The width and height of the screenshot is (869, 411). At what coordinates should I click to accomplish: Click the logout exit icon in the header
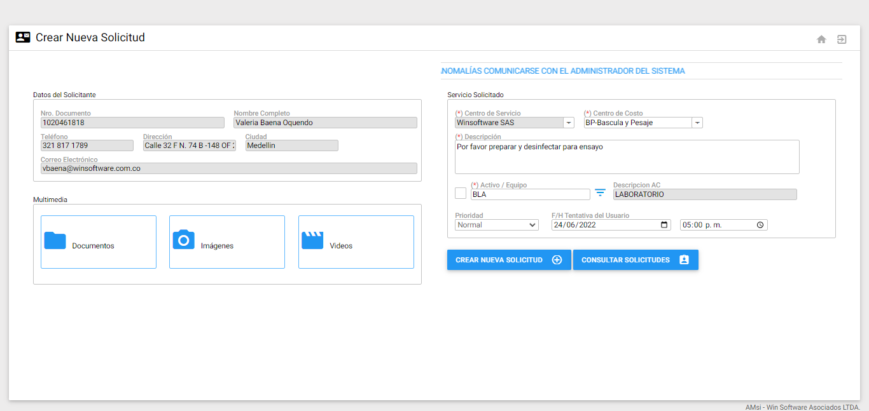coord(842,39)
